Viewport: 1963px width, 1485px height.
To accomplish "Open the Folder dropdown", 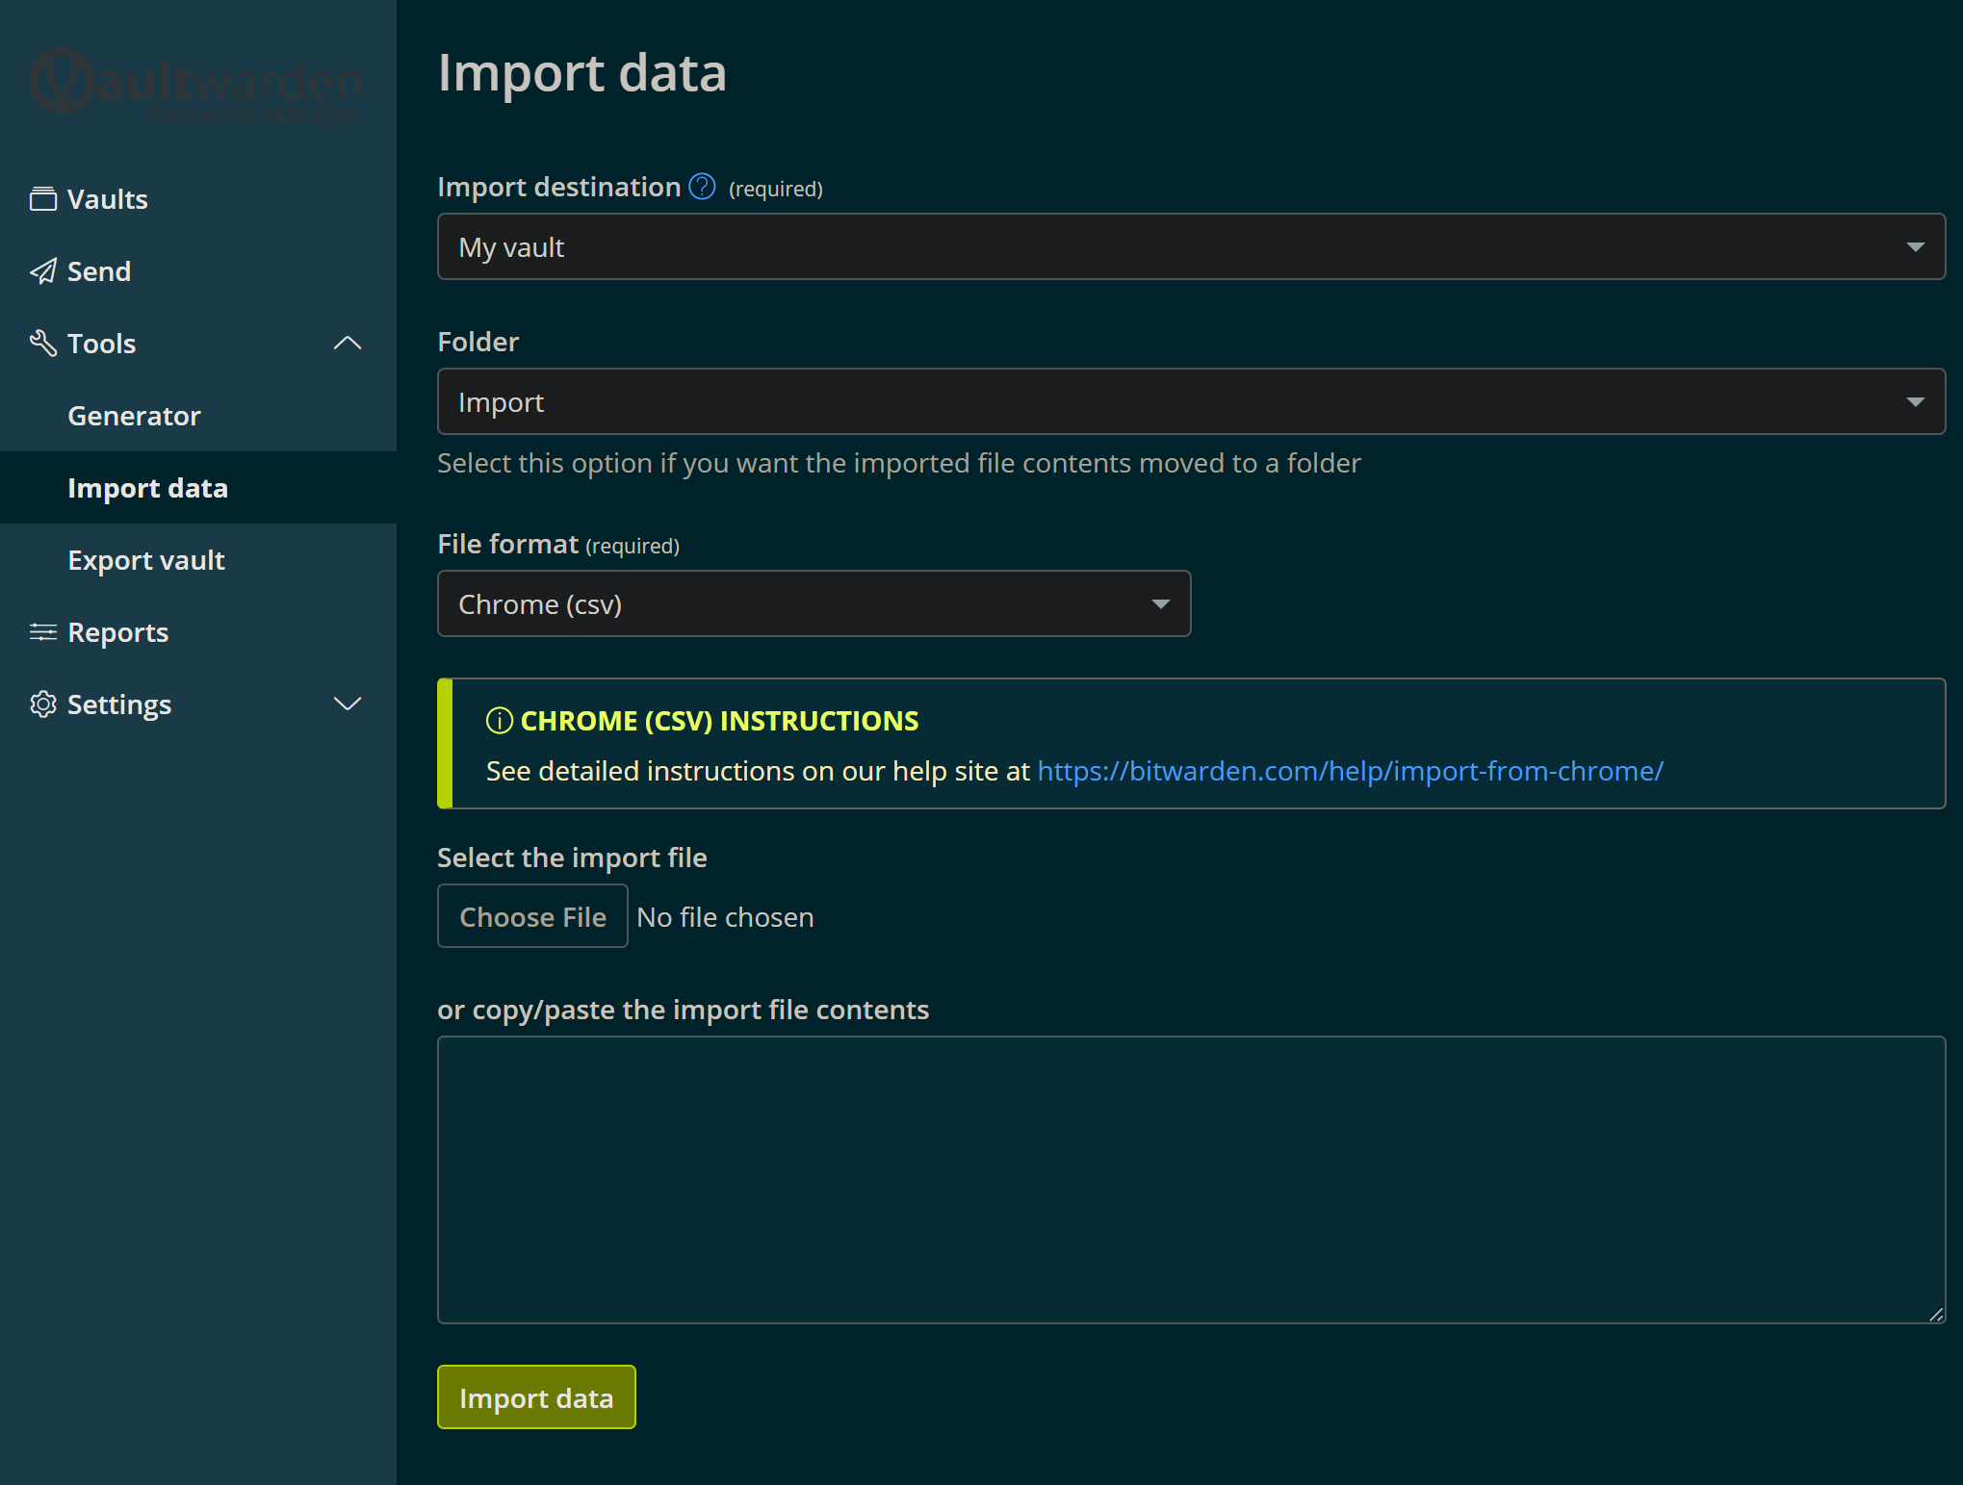I will coord(1190,402).
